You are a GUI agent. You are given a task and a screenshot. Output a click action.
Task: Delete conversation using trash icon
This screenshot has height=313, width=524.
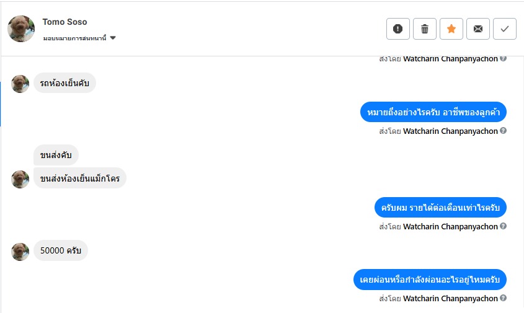tap(425, 29)
